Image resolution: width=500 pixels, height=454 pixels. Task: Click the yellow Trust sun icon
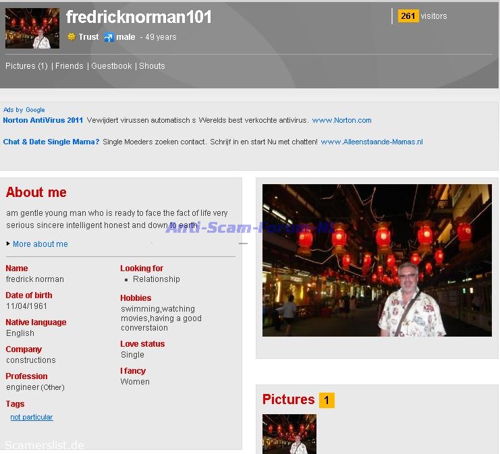coord(71,37)
